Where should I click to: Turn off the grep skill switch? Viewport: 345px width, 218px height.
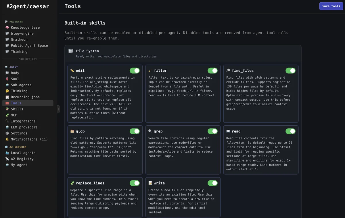pos(212,131)
